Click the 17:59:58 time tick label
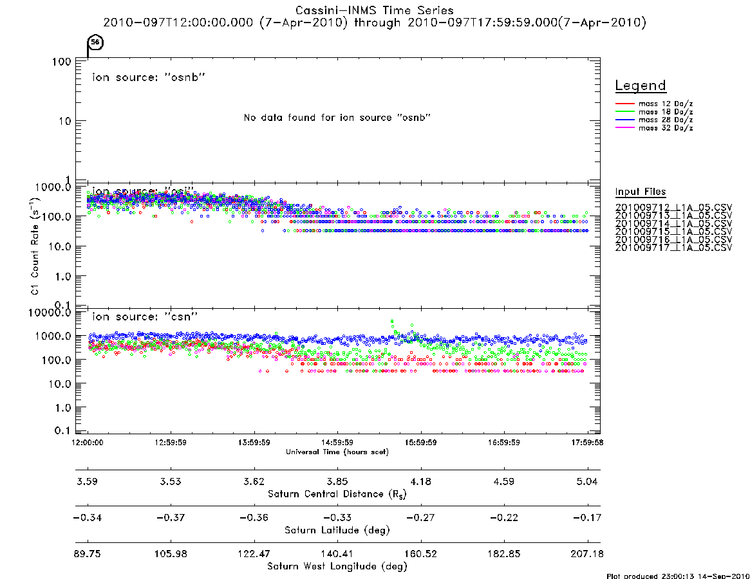Image resolution: width=750 pixels, height=579 pixels. coord(587,443)
